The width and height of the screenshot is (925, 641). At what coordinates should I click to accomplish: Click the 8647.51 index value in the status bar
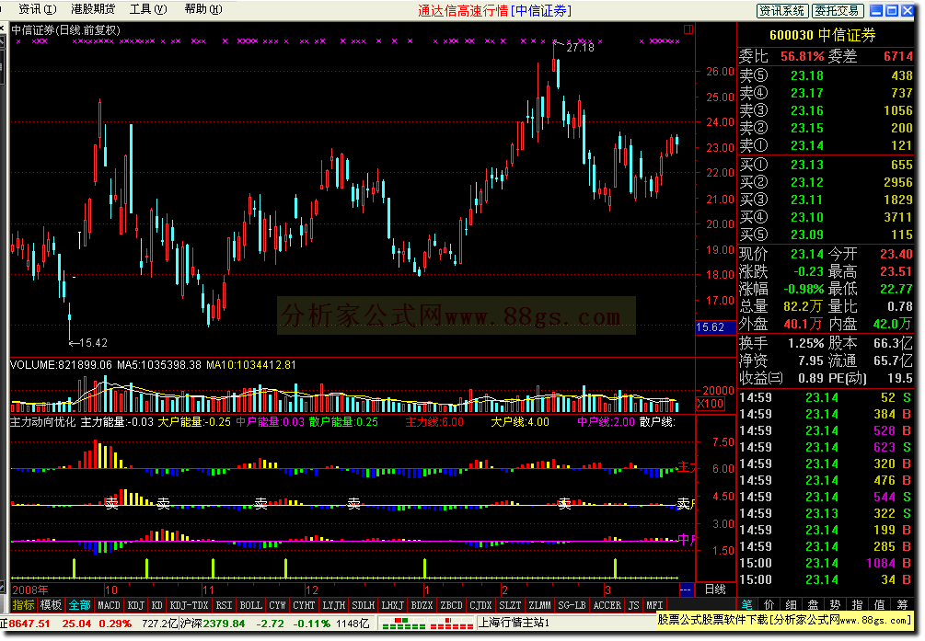[x=29, y=624]
